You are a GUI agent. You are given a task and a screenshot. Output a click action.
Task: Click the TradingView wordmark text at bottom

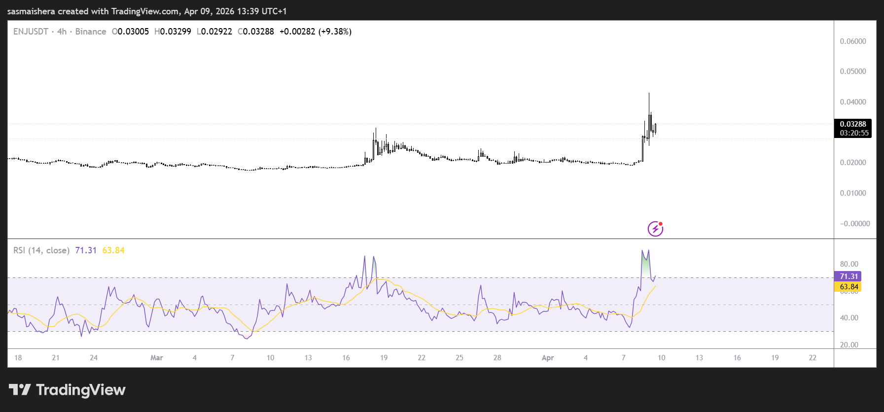pos(81,390)
